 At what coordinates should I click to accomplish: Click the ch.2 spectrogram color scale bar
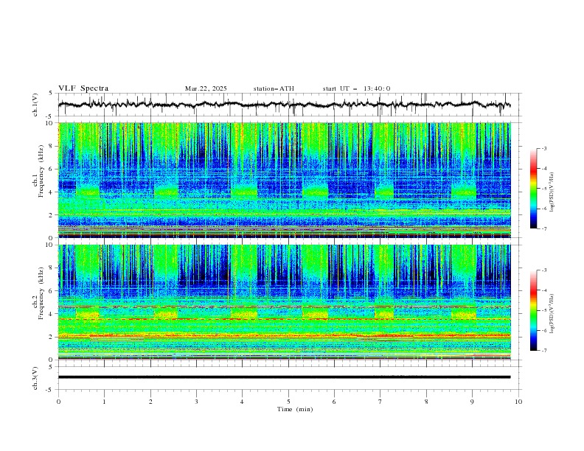(x=534, y=310)
